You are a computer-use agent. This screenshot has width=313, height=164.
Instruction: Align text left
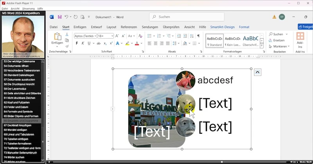[149, 43]
